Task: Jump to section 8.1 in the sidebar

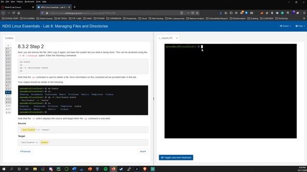Action: tap(8, 49)
